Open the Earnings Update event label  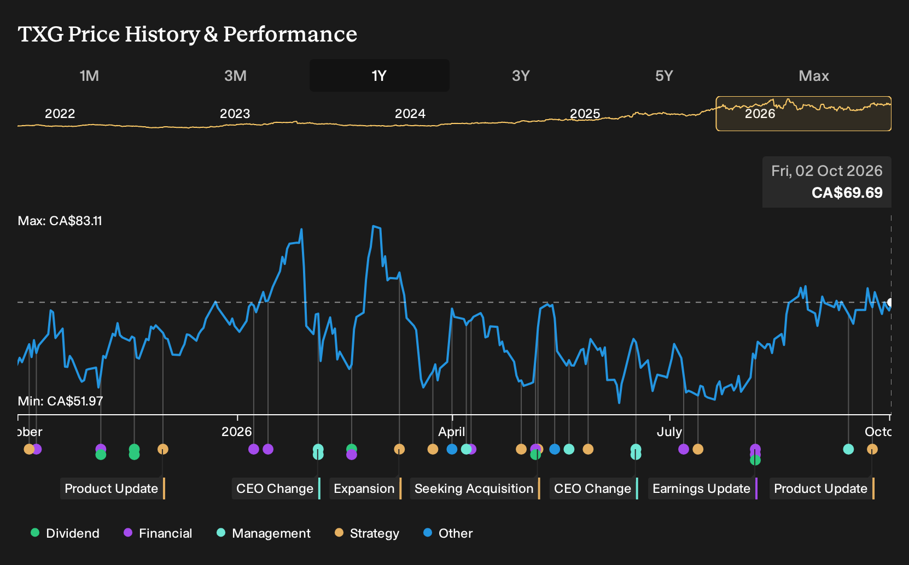point(702,489)
